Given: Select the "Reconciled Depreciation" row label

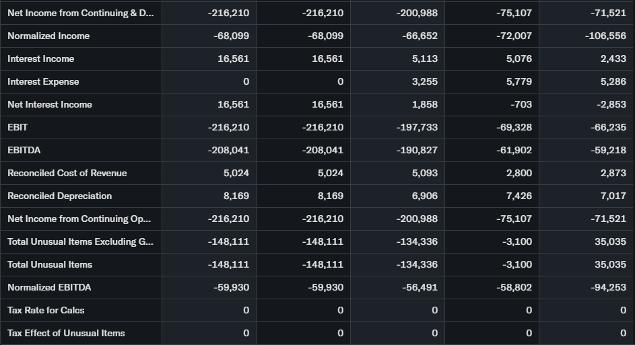Looking at the screenshot, I should 60,196.
